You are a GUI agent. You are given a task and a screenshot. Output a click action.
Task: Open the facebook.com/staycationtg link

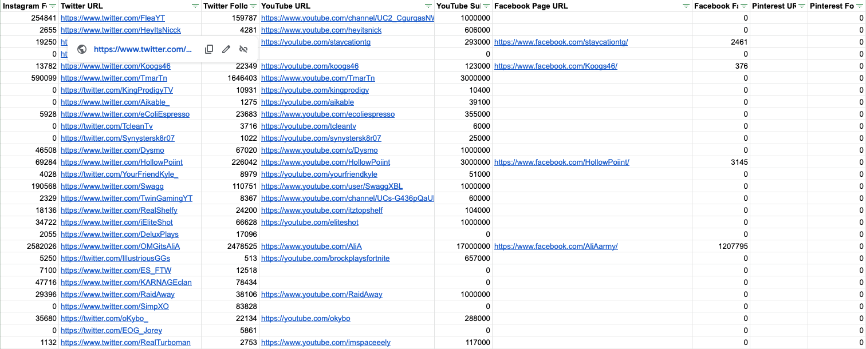click(561, 42)
